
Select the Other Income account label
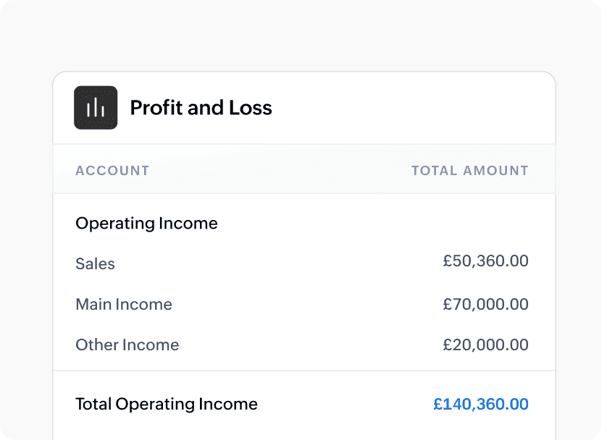pos(127,344)
